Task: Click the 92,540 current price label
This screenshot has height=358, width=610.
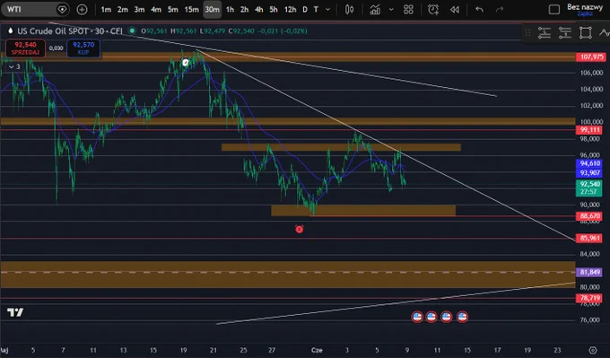Action: [589, 188]
